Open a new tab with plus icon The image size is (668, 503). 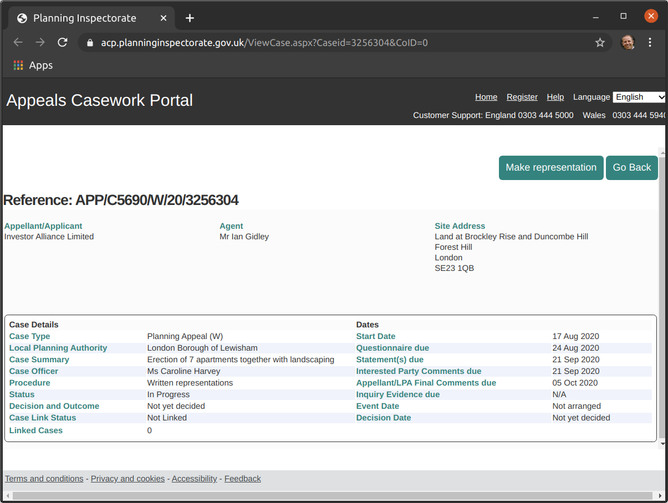(x=190, y=18)
